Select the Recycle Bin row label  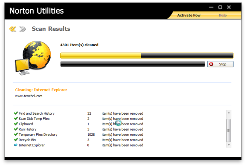tap(27, 140)
